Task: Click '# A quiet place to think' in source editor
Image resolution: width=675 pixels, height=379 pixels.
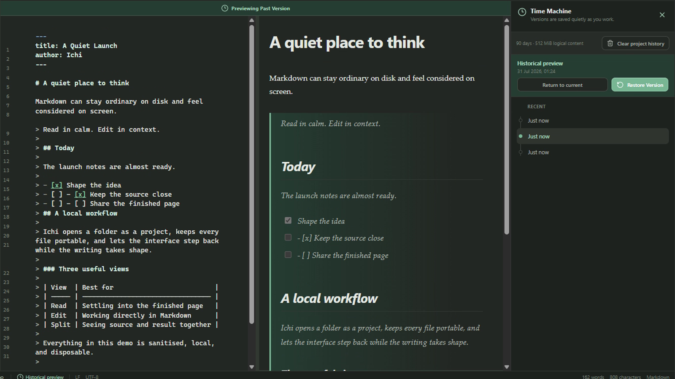Action: (x=82, y=83)
